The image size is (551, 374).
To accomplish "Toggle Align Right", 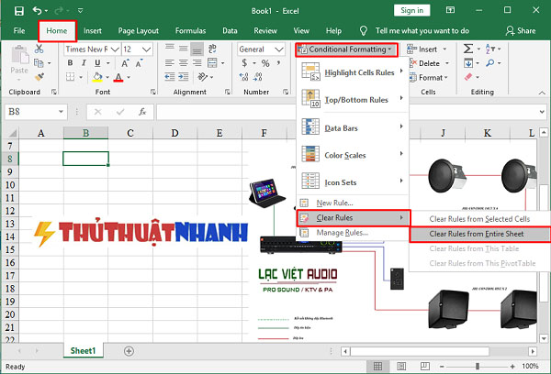I will pyautogui.click(x=197, y=63).
